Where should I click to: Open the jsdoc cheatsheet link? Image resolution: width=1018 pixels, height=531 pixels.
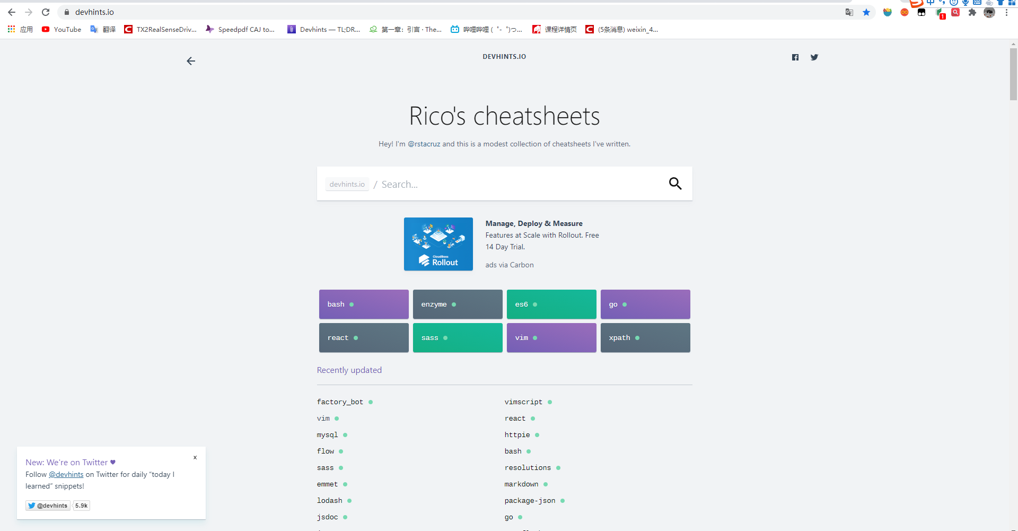click(x=328, y=517)
